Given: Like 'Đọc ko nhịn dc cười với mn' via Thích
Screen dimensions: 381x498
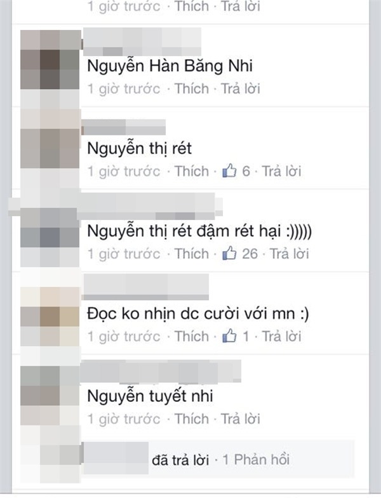Looking at the screenshot, I should tap(192, 336).
